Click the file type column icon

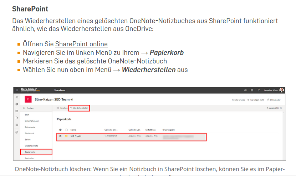click(x=66, y=130)
